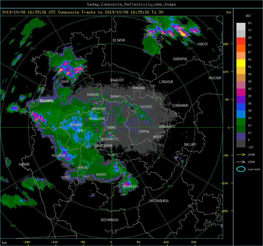Image resolution: width=263 pixels, height=246 pixels.
Task: Click the HANGAL city label
Action: pyautogui.click(x=83, y=168)
